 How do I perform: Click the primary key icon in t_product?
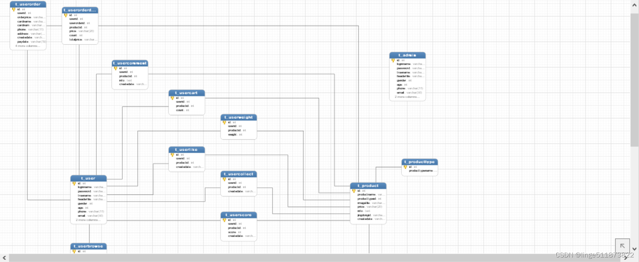click(354, 191)
